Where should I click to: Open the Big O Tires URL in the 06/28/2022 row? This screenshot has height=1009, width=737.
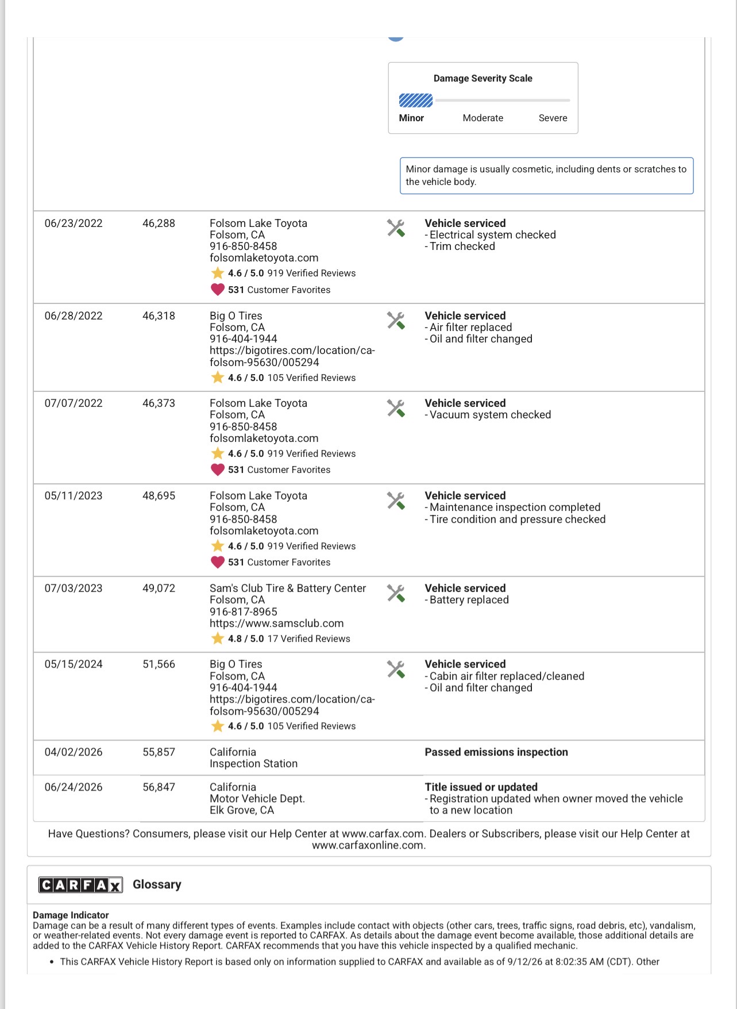292,356
